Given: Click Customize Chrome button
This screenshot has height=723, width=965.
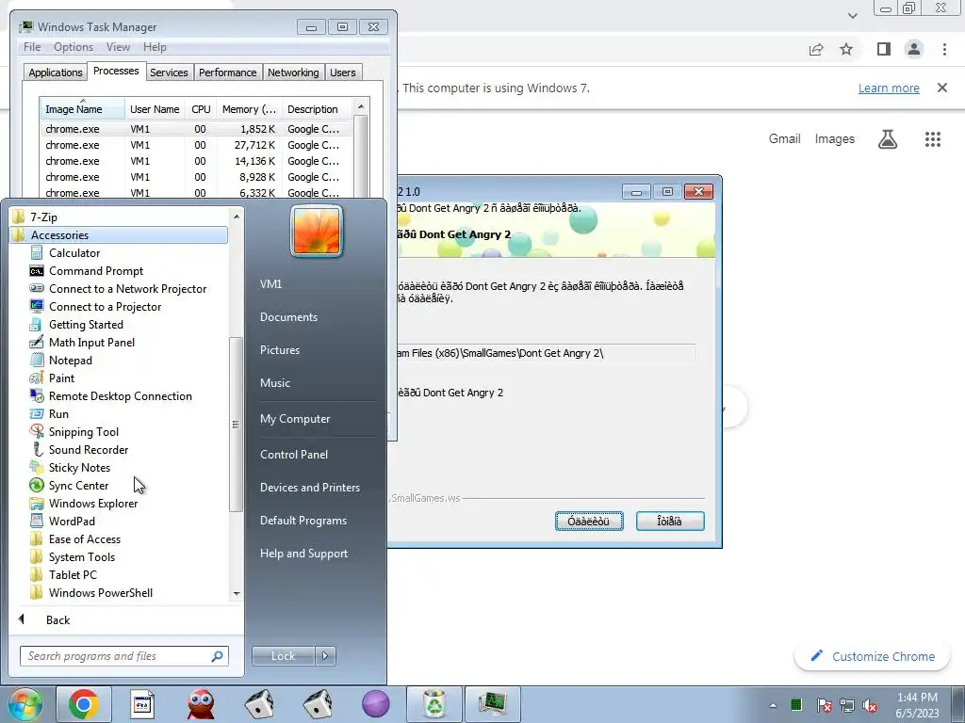Looking at the screenshot, I should 873,656.
